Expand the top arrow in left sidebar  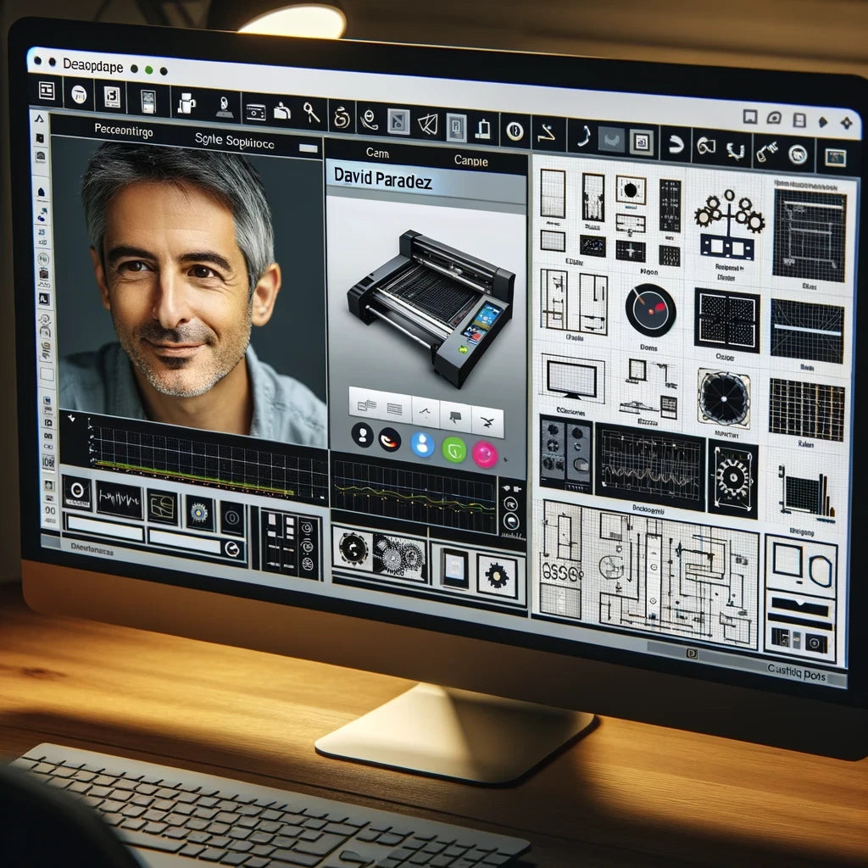pyautogui.click(x=39, y=118)
